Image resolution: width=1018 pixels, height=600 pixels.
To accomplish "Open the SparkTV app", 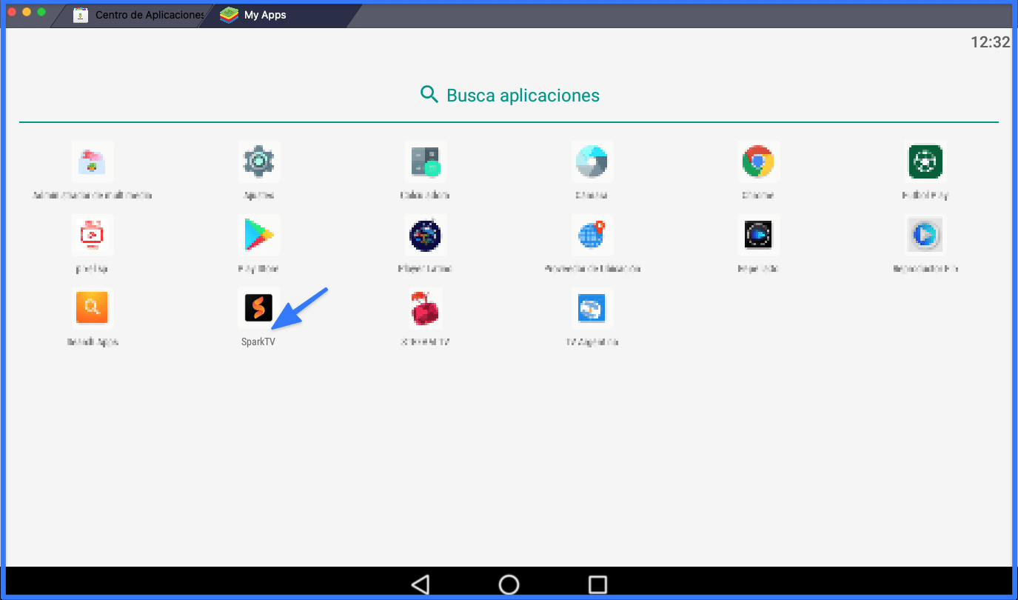I will pyautogui.click(x=259, y=309).
